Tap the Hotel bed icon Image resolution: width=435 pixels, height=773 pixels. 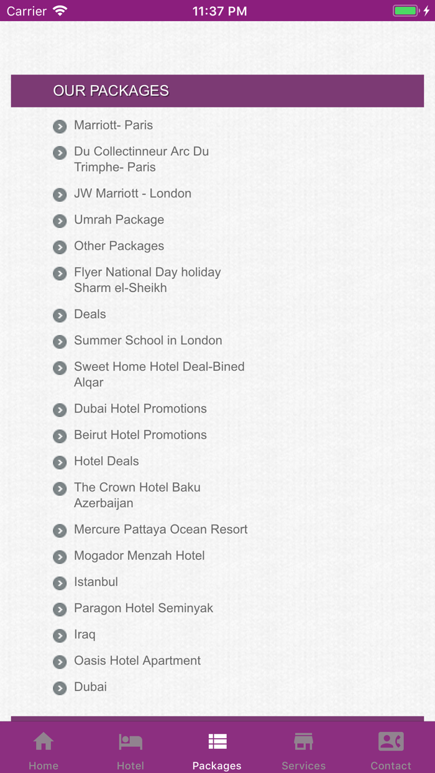tap(130, 741)
